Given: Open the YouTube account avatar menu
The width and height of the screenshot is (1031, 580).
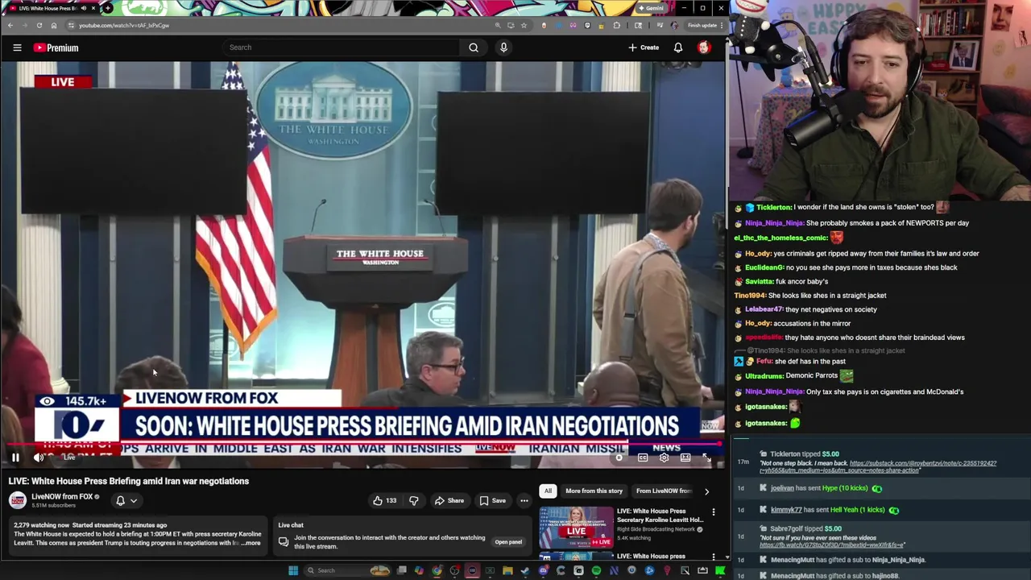Looking at the screenshot, I should tap(704, 48).
